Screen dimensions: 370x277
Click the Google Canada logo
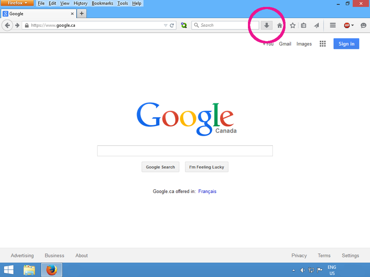click(186, 119)
